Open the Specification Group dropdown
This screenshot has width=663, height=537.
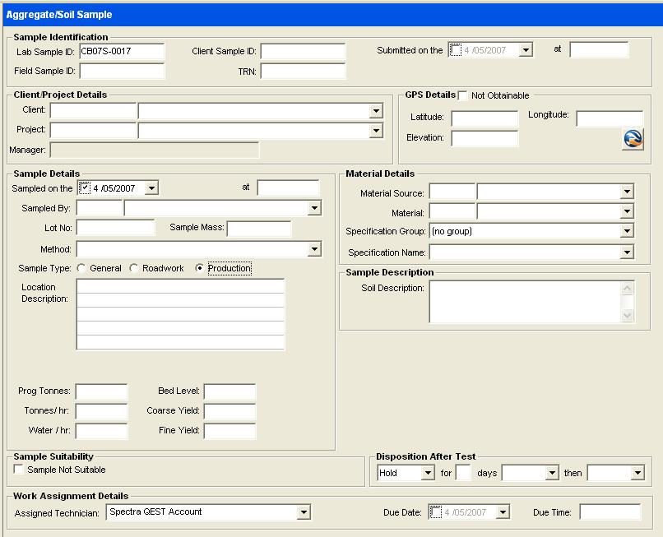click(x=627, y=232)
